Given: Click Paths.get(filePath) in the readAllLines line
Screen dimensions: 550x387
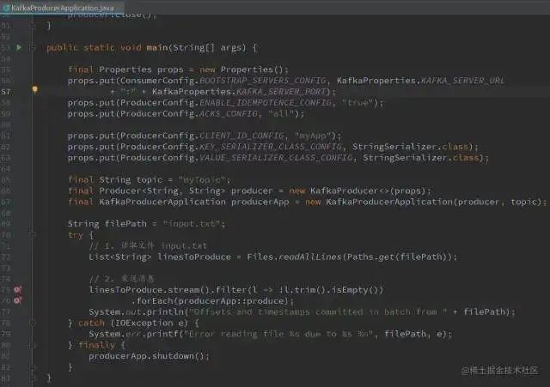Looking at the screenshot, I should click(398, 257).
